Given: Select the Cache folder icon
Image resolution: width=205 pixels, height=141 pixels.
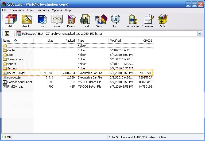Looking at the screenshot, I should tap(5, 50).
